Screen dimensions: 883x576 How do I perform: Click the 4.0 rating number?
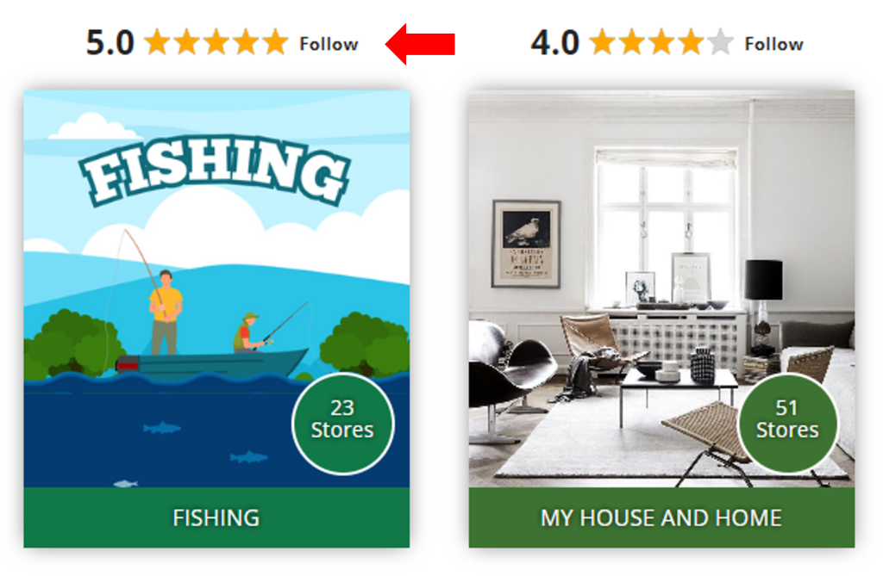click(555, 43)
